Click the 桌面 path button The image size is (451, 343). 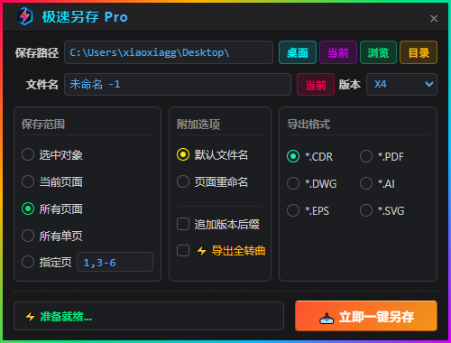298,52
